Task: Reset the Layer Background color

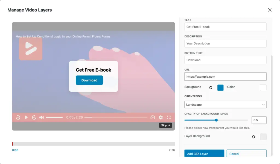Action: (x=253, y=137)
